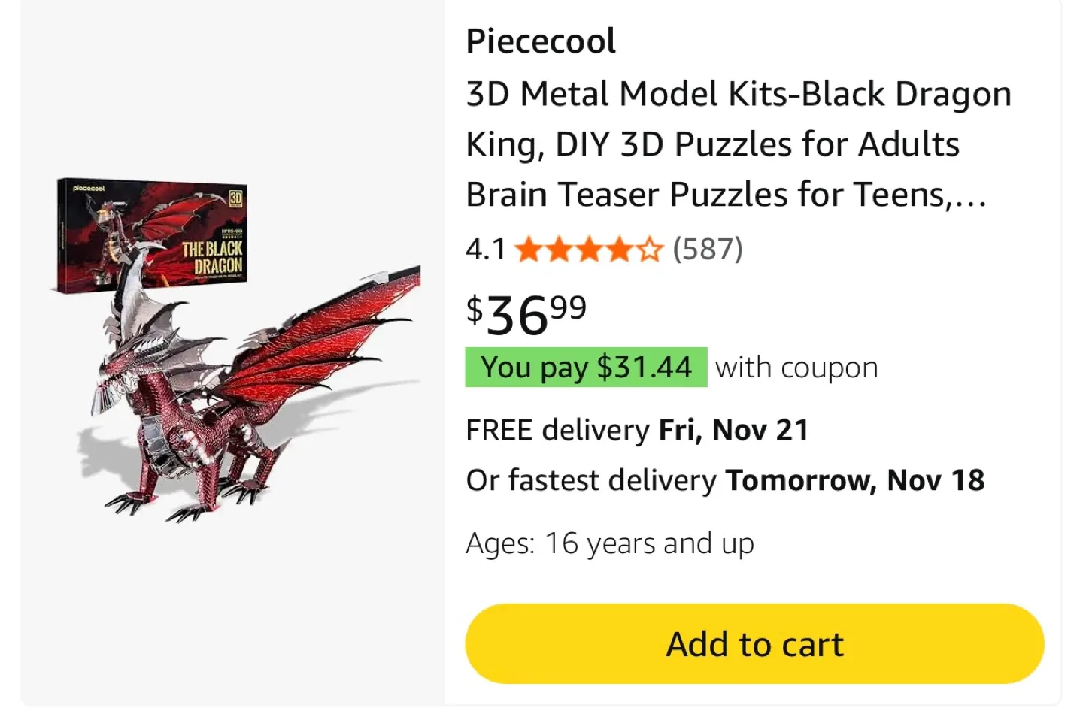Click the green coupon savings badge
This screenshot has height=720, width=1083.
click(587, 368)
